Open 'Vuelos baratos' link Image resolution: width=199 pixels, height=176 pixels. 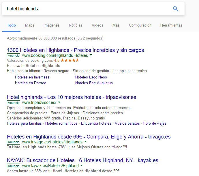click(127, 123)
